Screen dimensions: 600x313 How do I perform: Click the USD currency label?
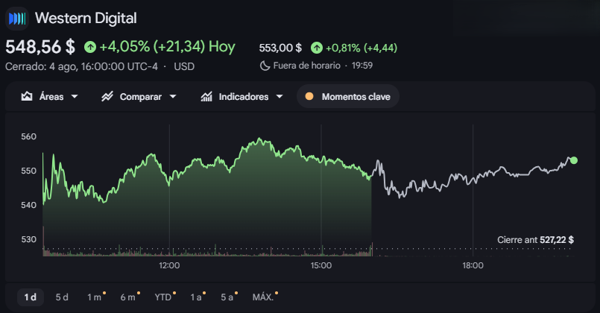[184, 66]
